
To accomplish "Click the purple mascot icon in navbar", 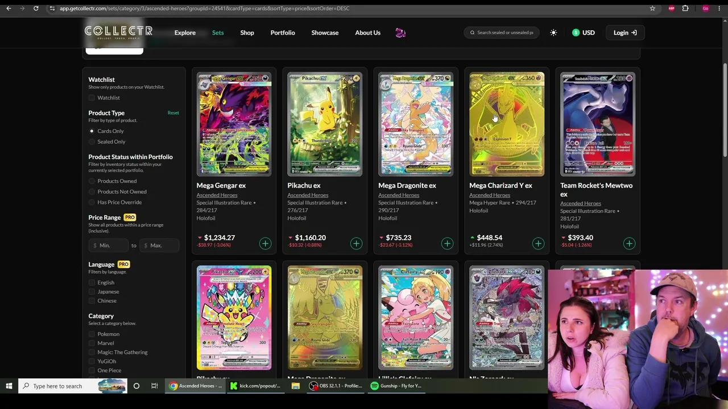I will click(x=400, y=33).
